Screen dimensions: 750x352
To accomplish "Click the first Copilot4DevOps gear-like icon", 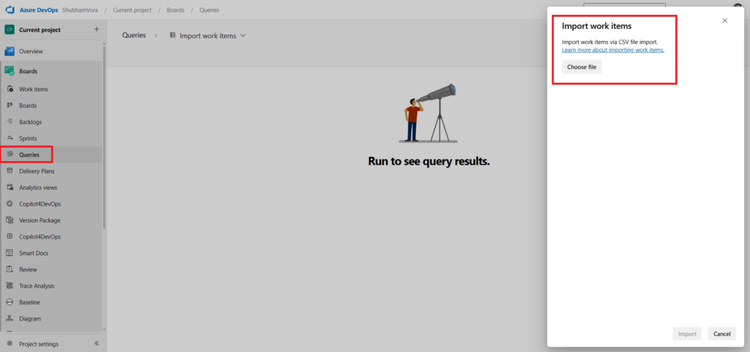I will click(10, 203).
